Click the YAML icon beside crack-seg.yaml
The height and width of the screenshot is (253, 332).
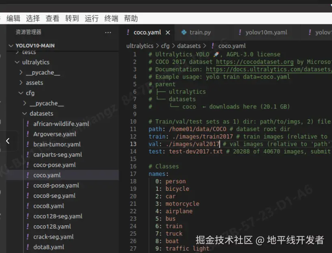[x=28, y=237]
